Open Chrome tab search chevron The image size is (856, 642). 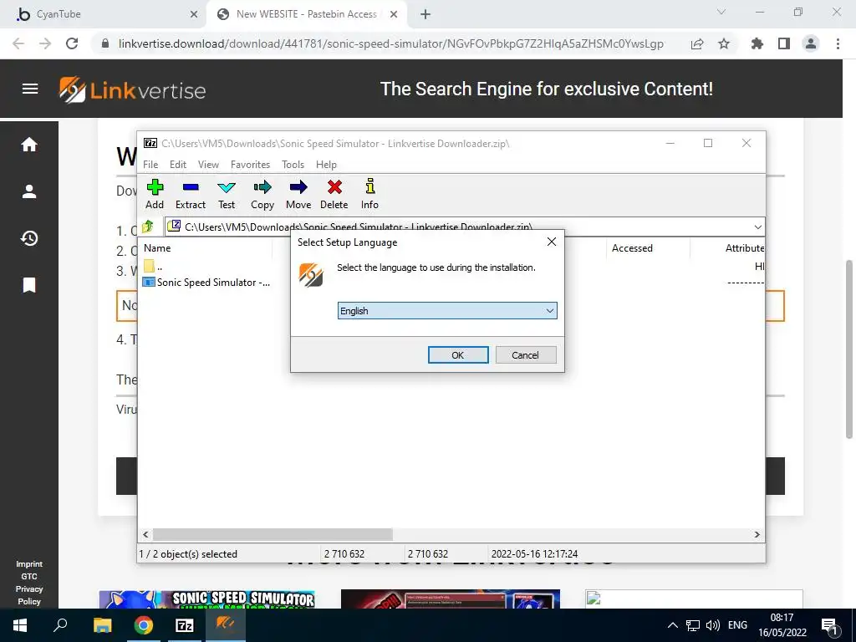pyautogui.click(x=721, y=12)
